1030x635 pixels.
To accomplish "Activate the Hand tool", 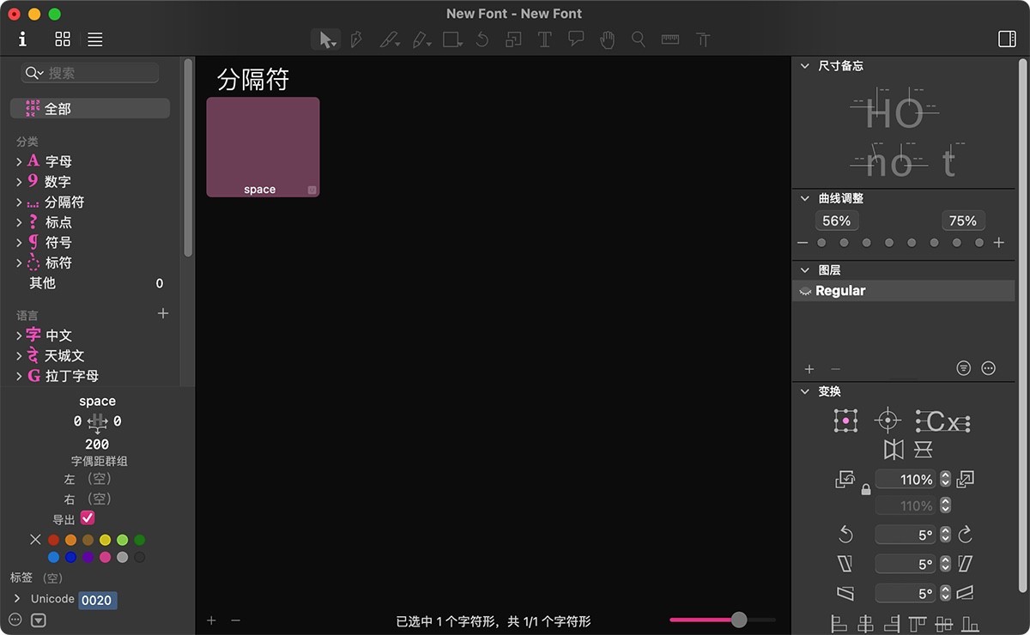I will point(607,39).
